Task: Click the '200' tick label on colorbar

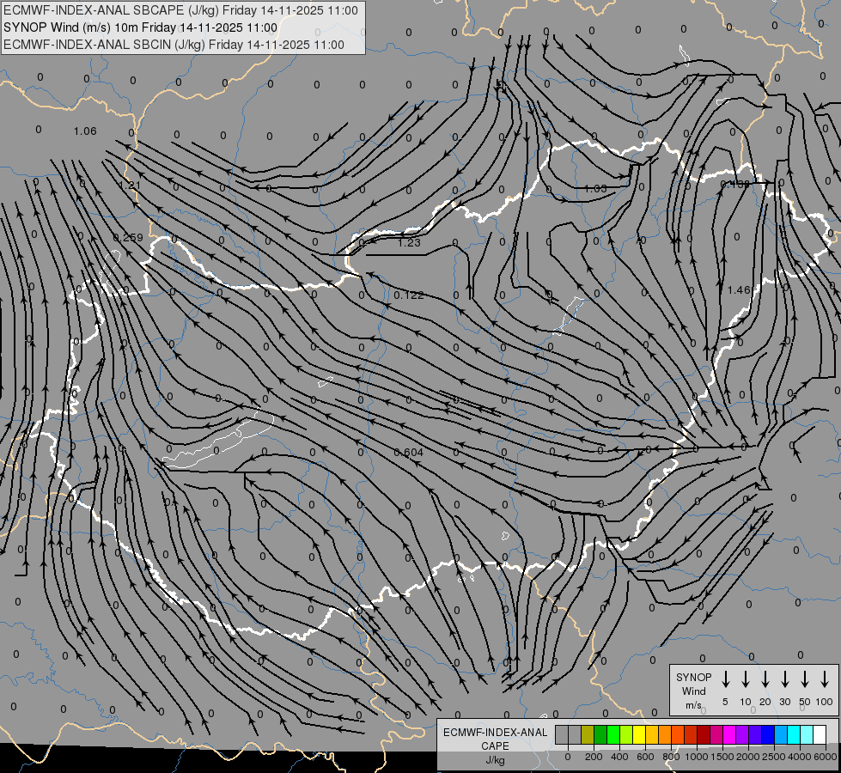Action: [594, 757]
